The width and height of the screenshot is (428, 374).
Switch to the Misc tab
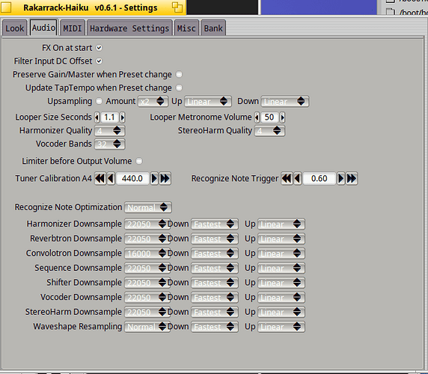point(186,28)
